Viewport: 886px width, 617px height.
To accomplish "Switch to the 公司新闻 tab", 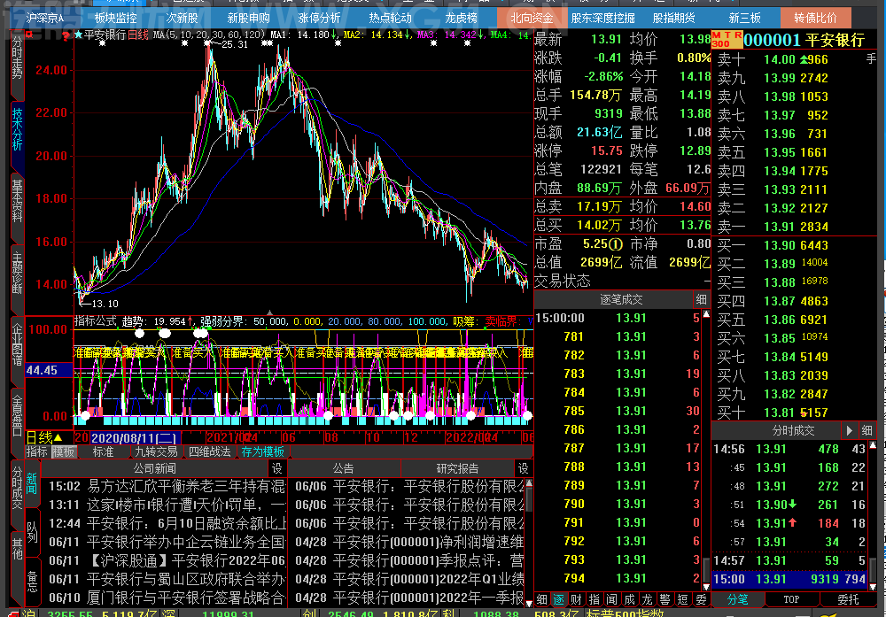I will (x=155, y=468).
